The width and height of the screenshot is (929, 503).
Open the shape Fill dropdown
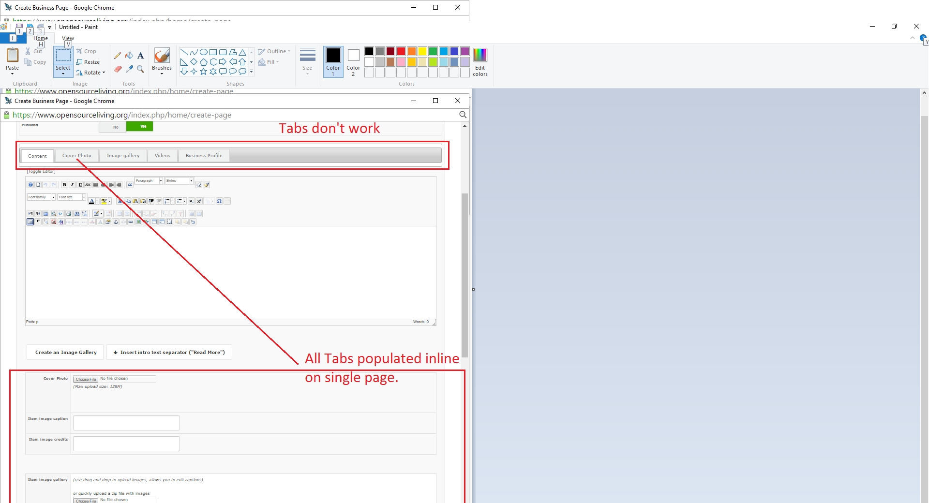coord(269,62)
